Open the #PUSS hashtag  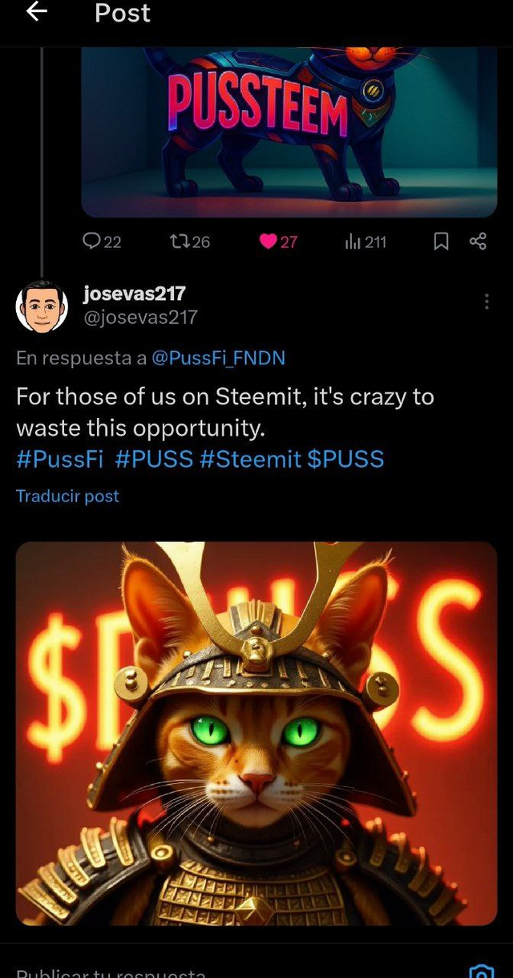(154, 459)
